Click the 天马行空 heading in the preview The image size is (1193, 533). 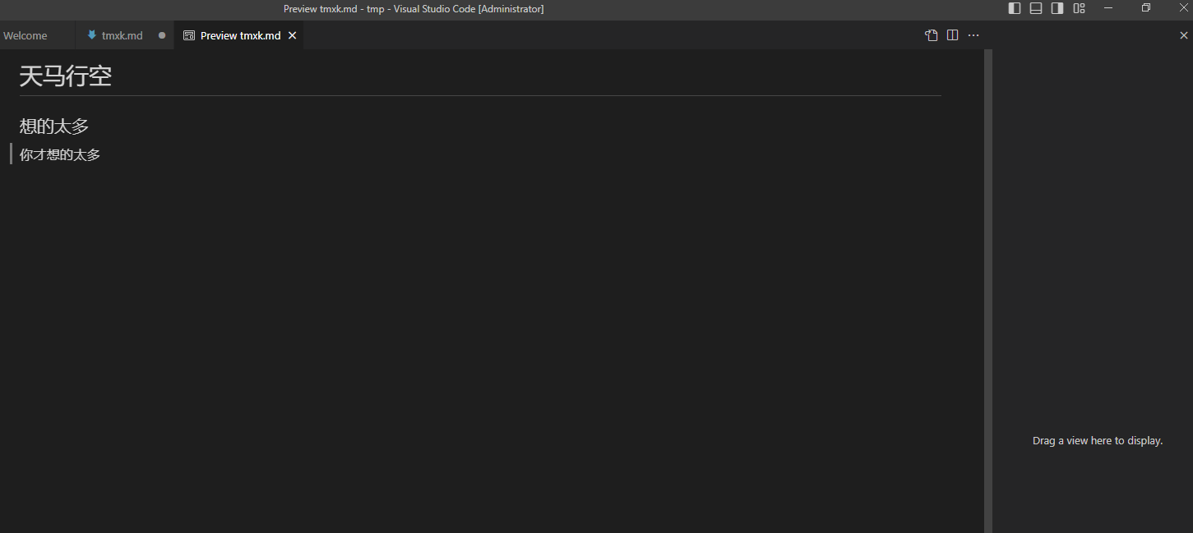[66, 76]
